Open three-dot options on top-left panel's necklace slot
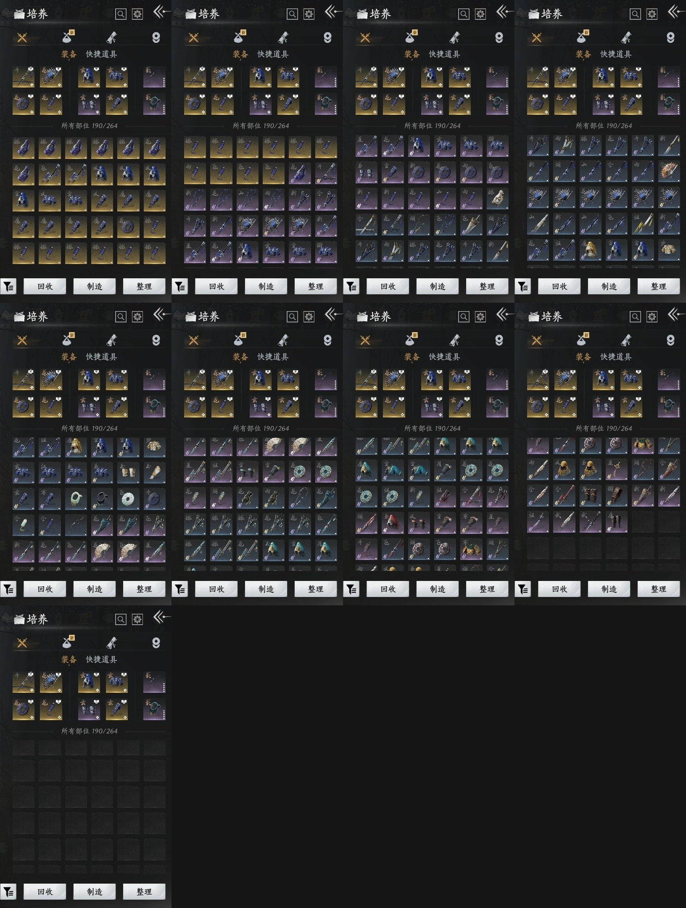This screenshot has width=686, height=908. 164,108
